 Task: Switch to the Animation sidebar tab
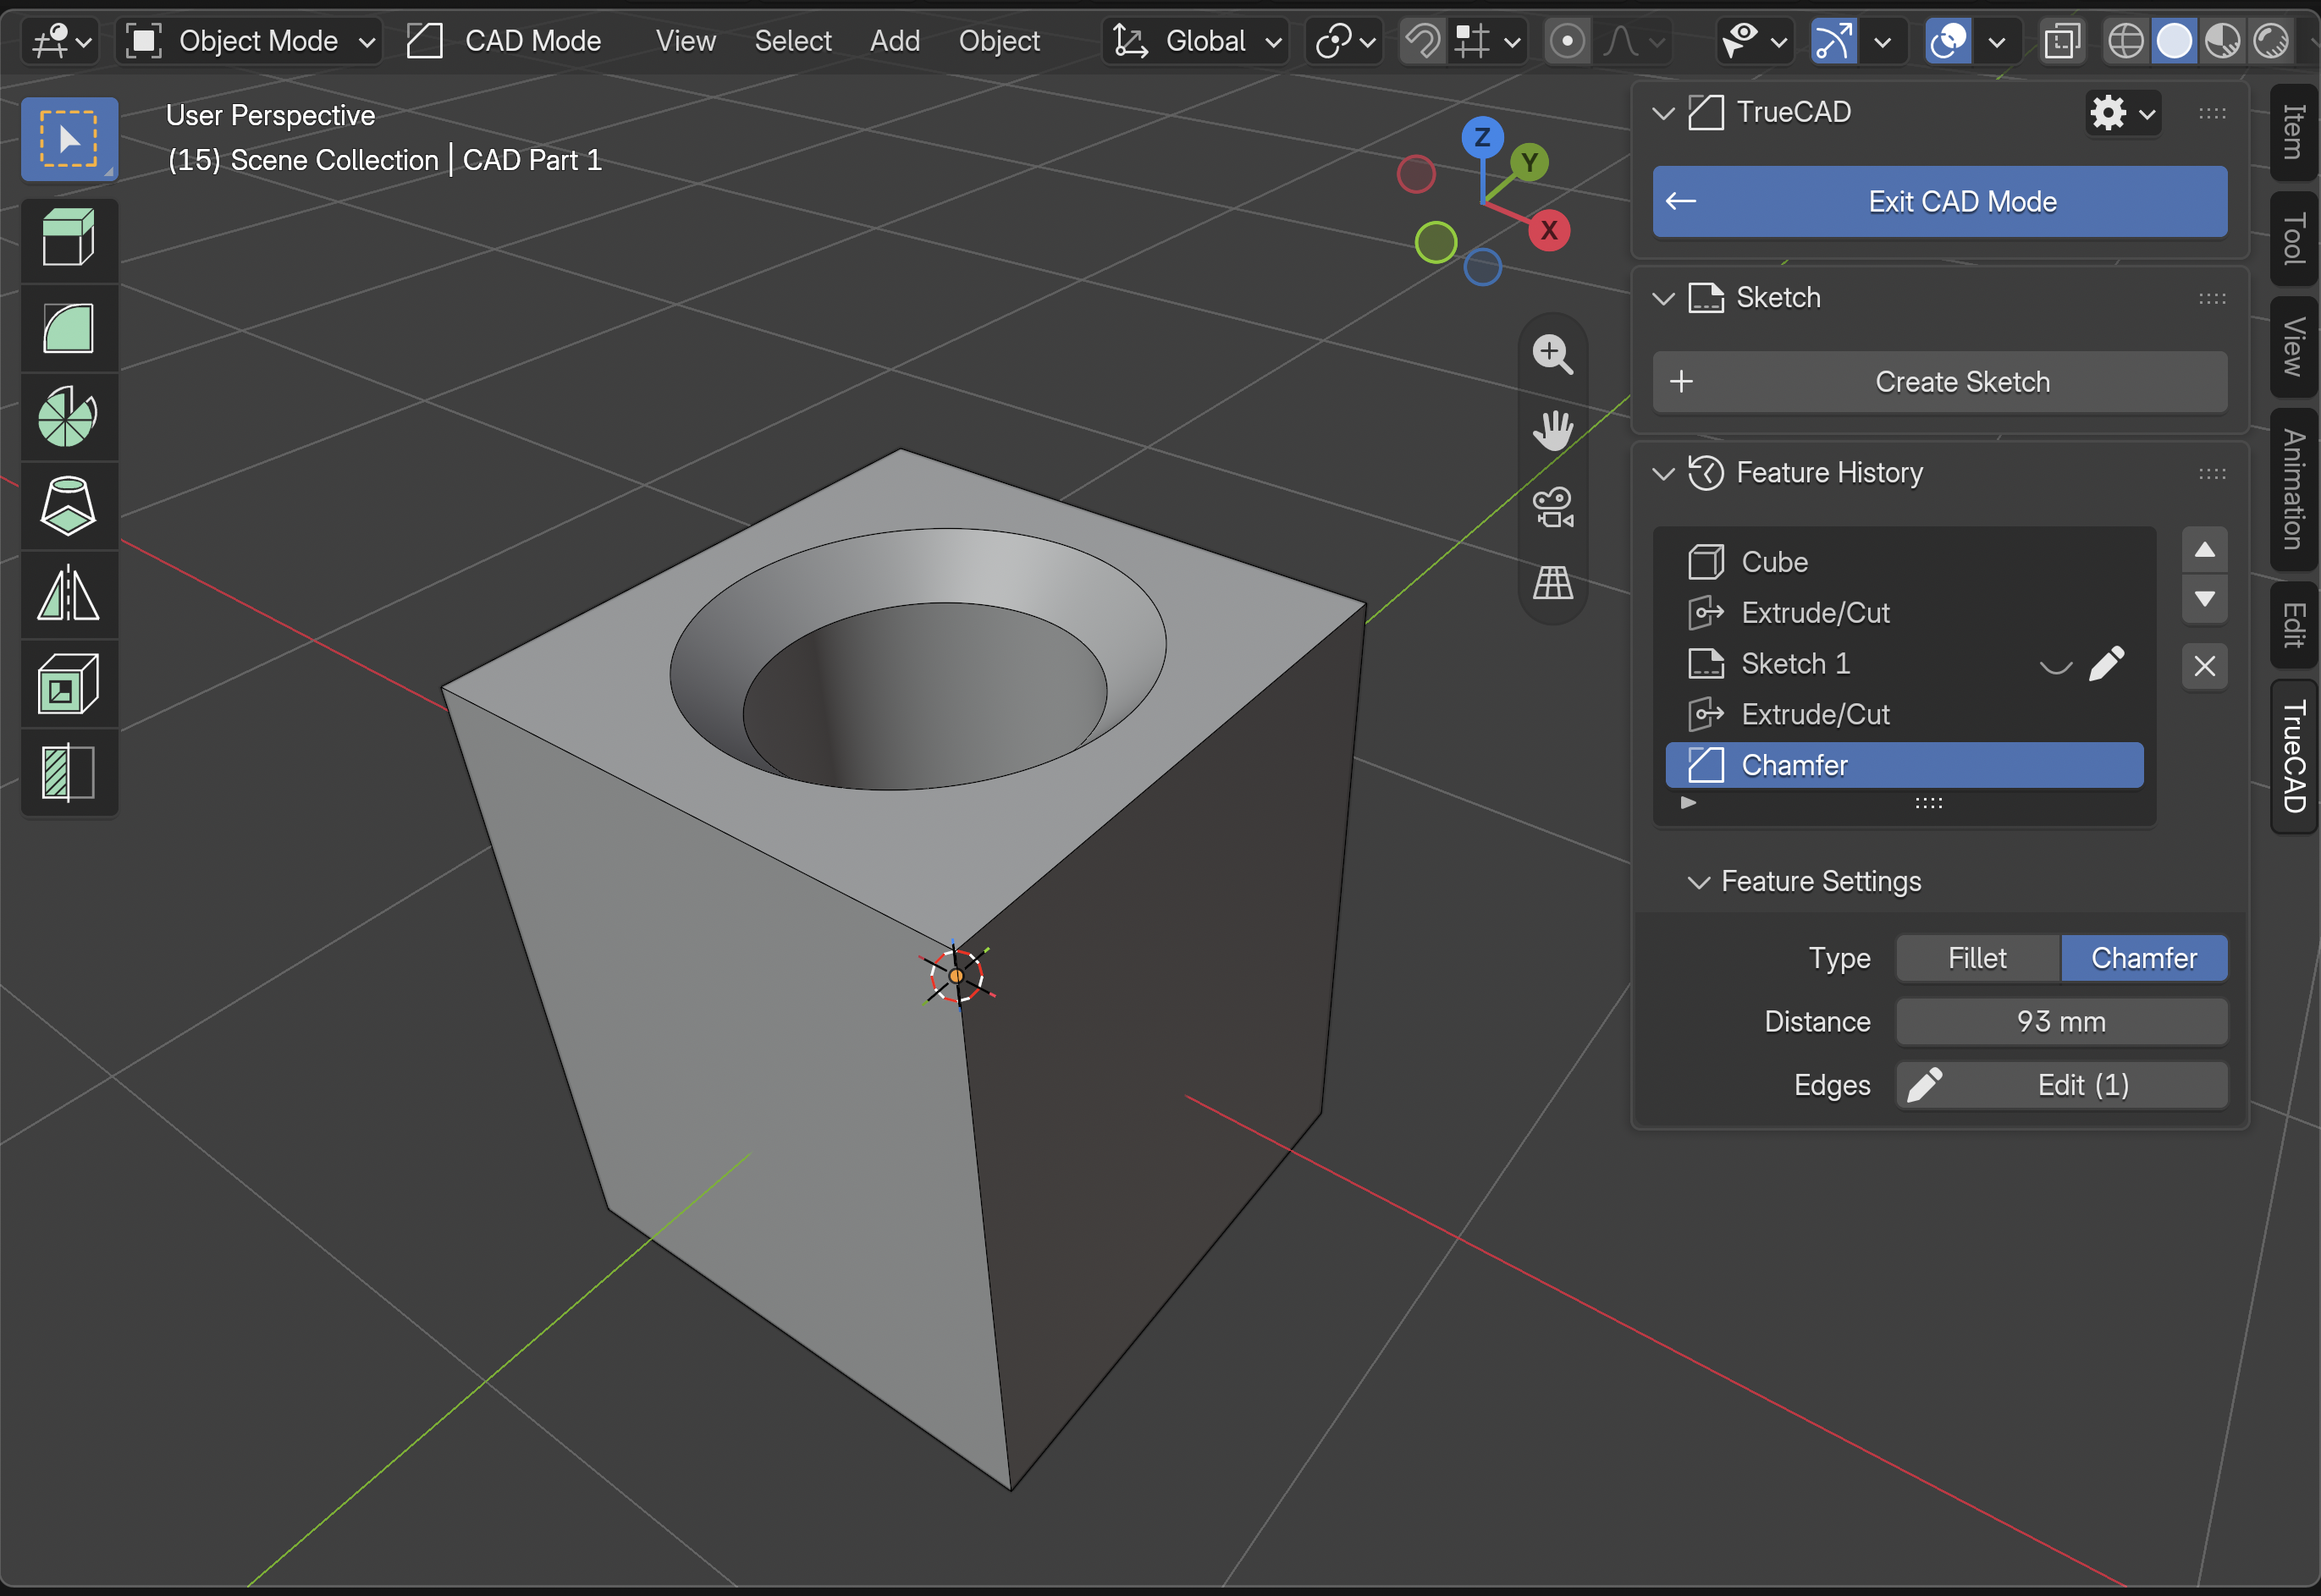(2294, 490)
